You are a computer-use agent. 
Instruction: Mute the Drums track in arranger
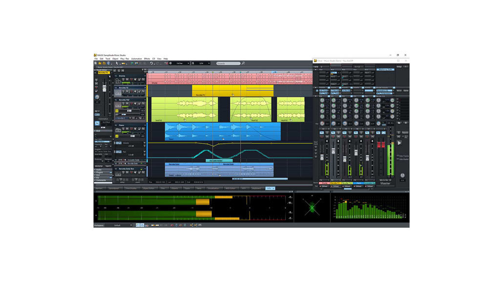coord(127,80)
